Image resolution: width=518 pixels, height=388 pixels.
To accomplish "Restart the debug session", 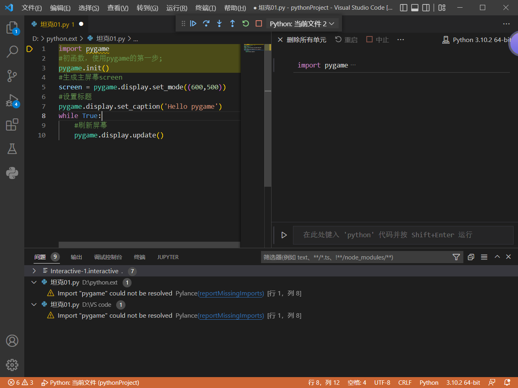I will pyautogui.click(x=246, y=24).
